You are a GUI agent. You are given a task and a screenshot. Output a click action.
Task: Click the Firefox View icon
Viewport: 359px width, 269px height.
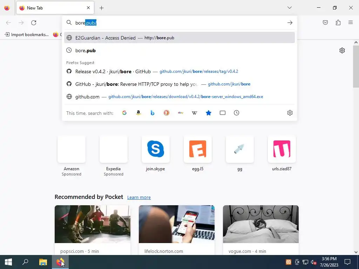pyautogui.click(x=7, y=8)
